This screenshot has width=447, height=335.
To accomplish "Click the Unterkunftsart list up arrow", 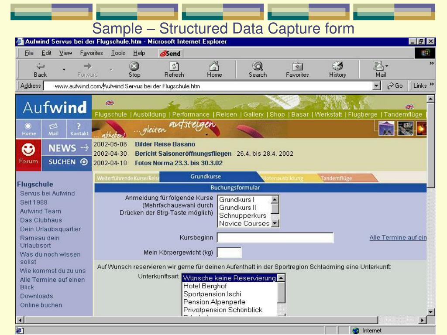I will 281,278.
